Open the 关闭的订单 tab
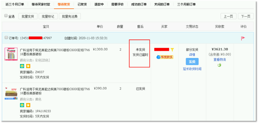 pyautogui.click(x=162, y=4)
